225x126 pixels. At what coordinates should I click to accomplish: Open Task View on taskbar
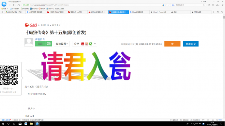(x=14, y=124)
